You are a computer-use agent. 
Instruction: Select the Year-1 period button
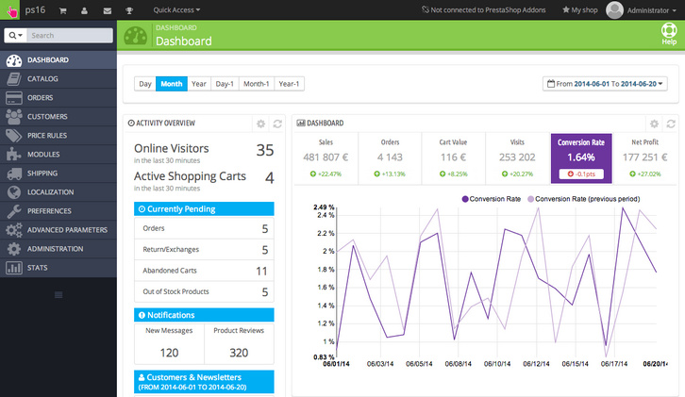pyautogui.click(x=290, y=84)
